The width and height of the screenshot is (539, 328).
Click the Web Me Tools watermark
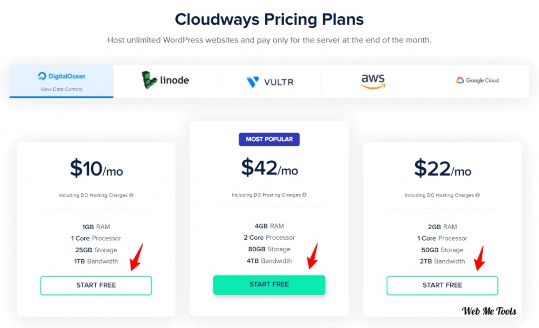[489, 311]
